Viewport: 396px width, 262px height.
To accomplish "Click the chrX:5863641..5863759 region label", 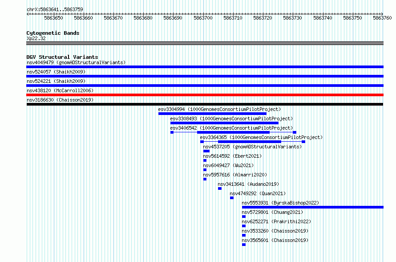I will (x=55, y=9).
